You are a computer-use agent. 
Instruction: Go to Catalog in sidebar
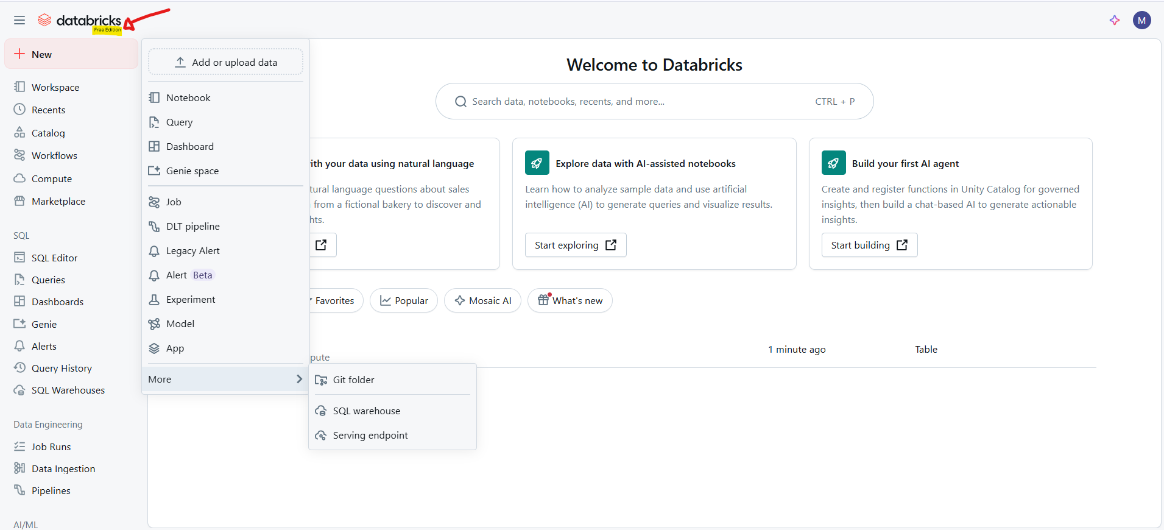click(x=48, y=133)
